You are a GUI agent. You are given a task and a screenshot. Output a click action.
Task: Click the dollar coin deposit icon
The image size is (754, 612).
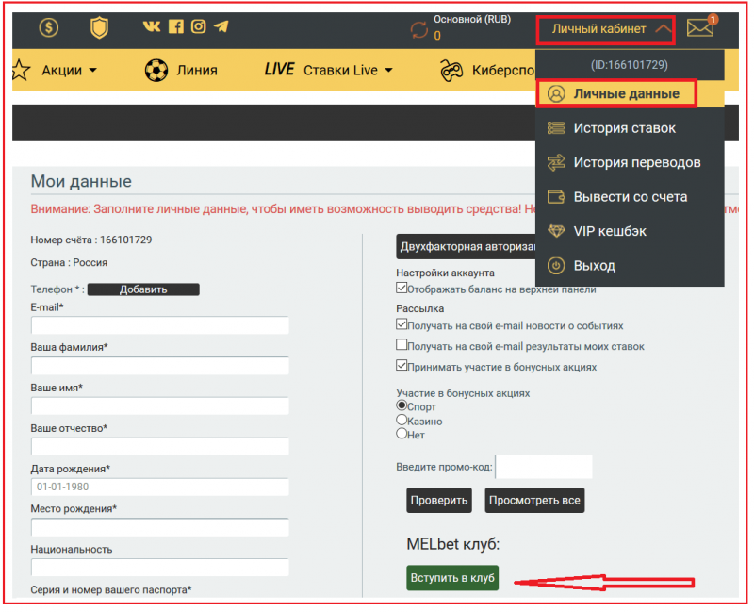point(49,27)
